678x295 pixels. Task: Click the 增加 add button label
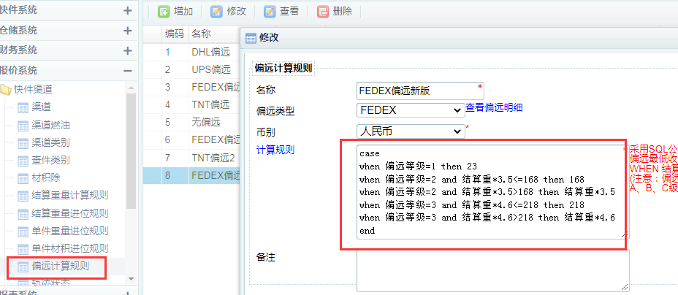point(183,11)
